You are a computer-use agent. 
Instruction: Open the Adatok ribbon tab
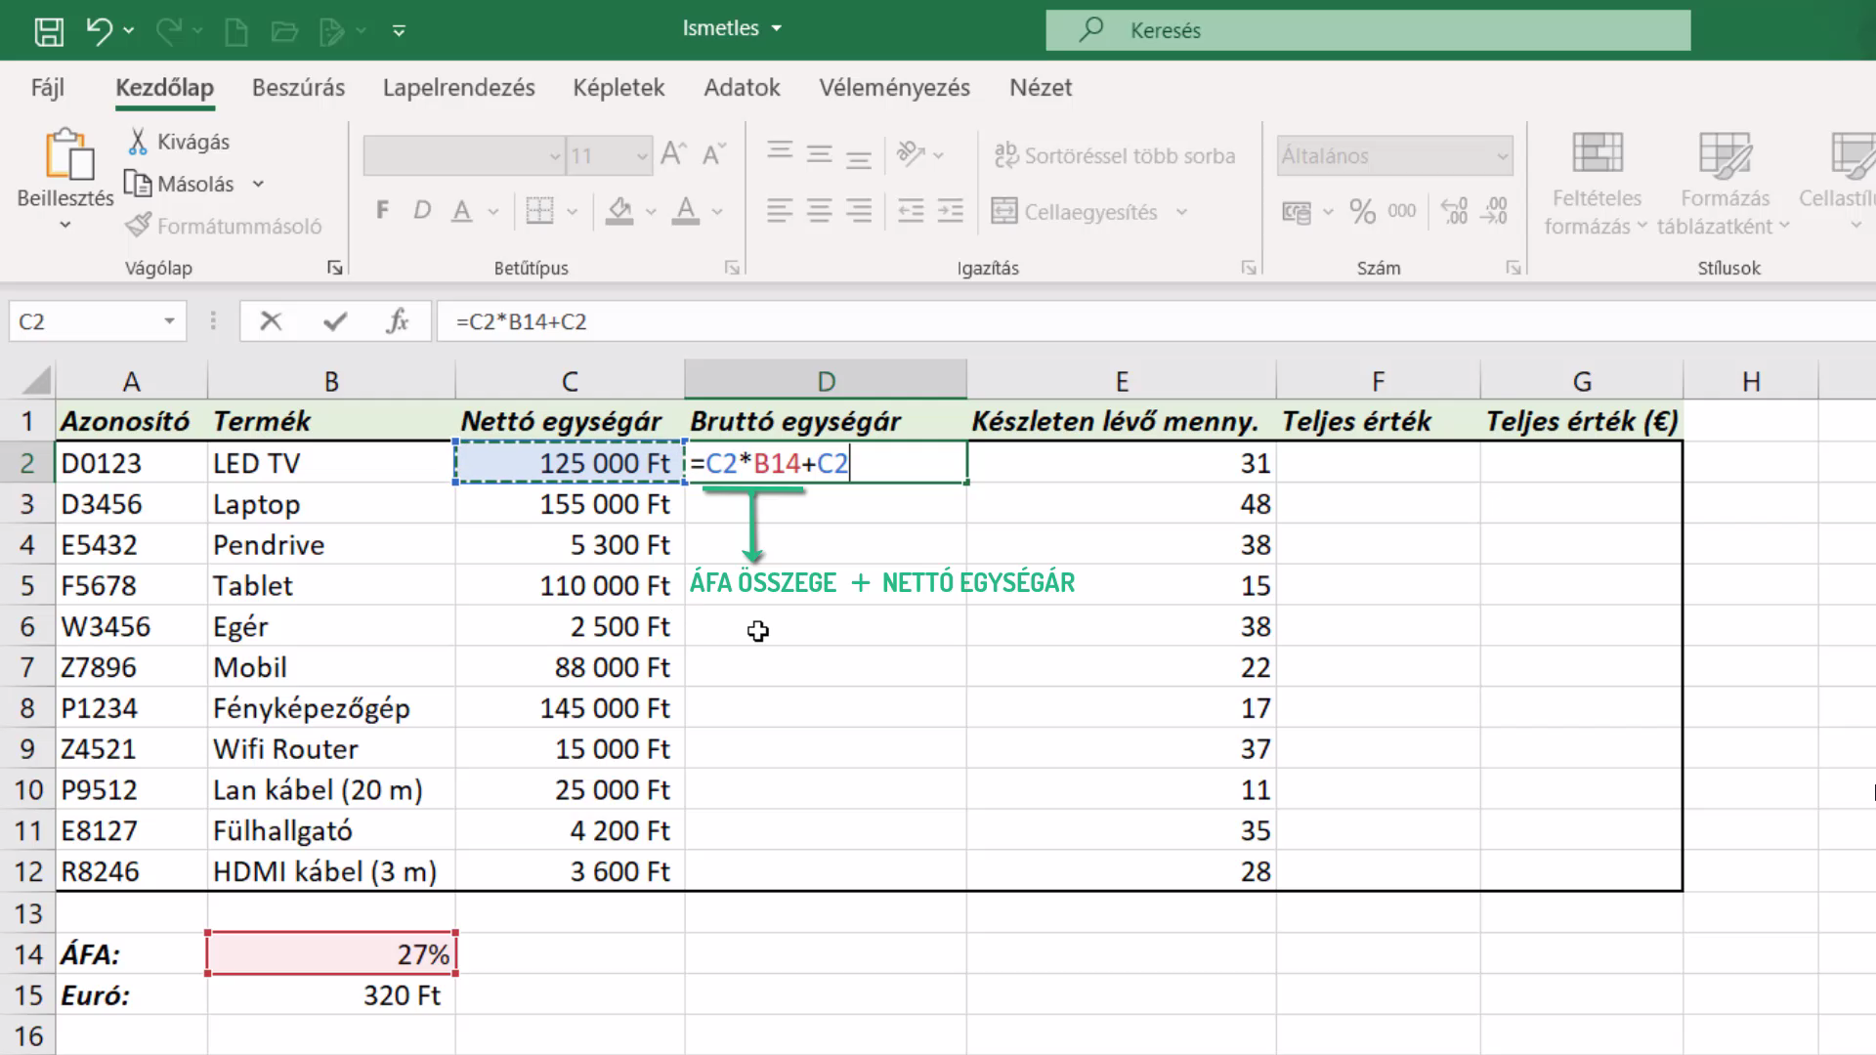742,88
